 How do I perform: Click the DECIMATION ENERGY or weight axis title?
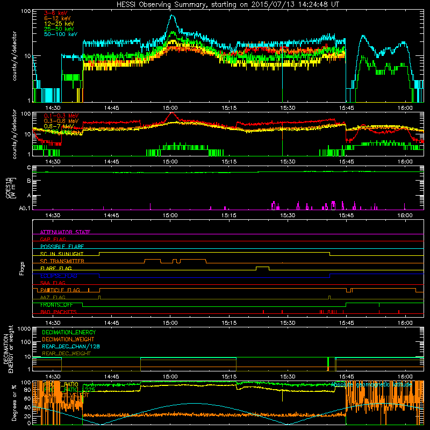[x=8, y=349]
